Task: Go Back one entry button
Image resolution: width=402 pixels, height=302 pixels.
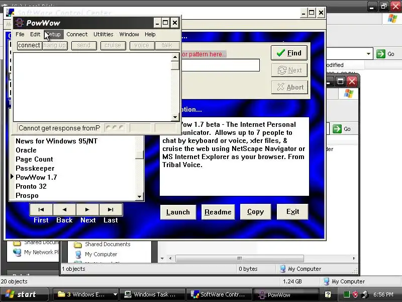Action: [x=64, y=209]
